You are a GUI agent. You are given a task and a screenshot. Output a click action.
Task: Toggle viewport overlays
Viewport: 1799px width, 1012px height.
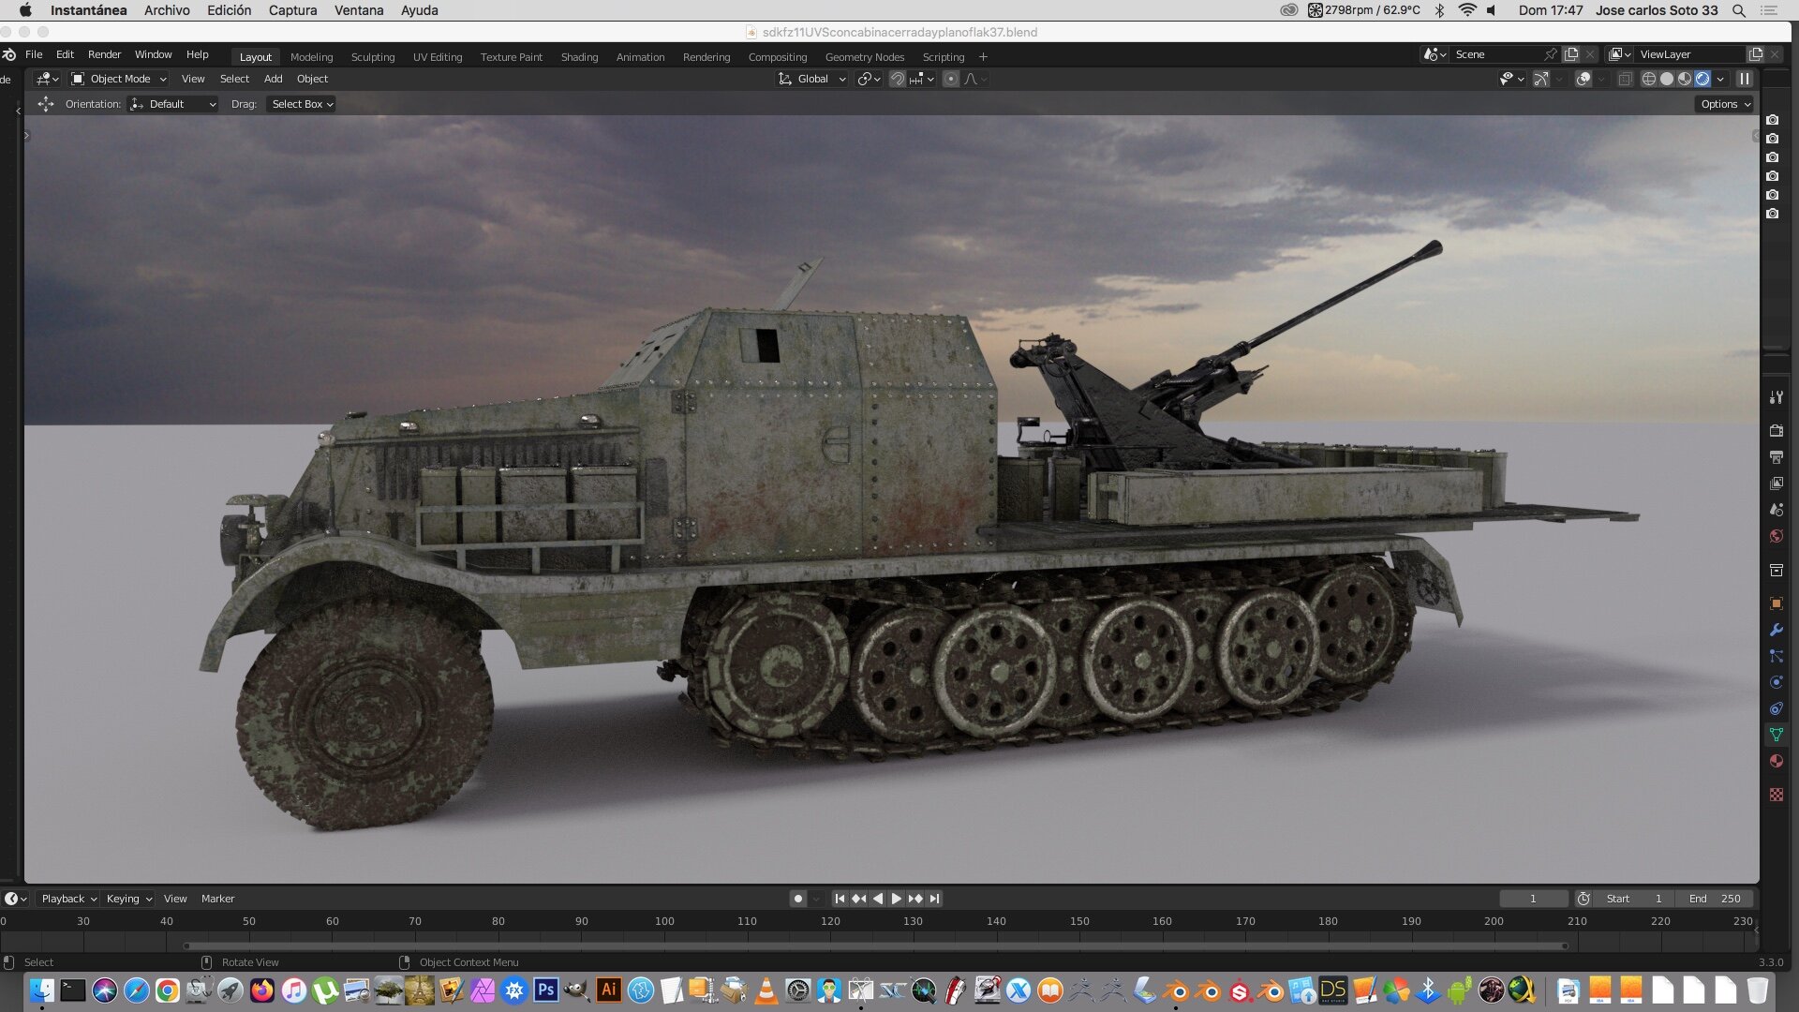click(1583, 79)
